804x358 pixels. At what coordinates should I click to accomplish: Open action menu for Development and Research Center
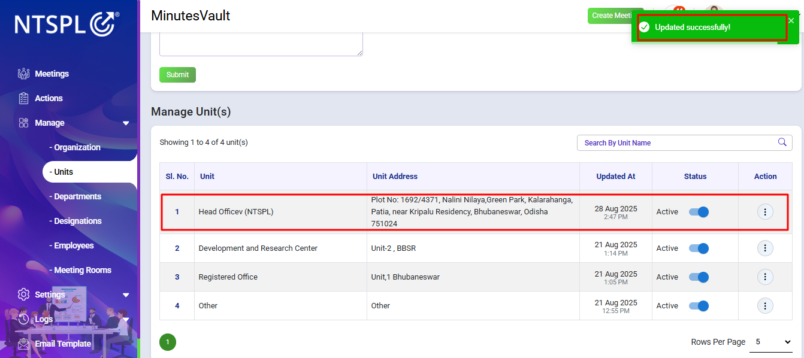(x=765, y=248)
